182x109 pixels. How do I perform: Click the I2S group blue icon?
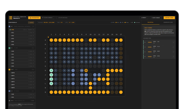tap(9, 91)
